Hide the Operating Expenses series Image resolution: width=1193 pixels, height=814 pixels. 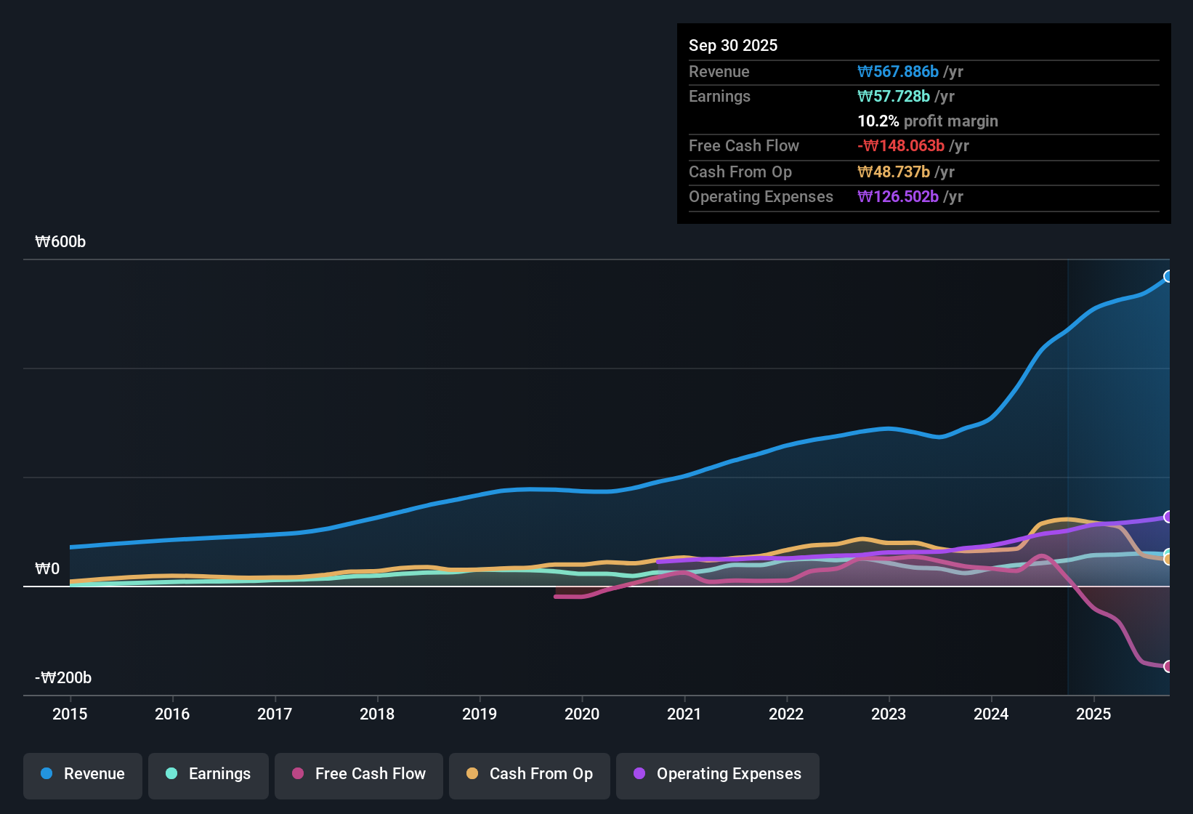tap(717, 774)
